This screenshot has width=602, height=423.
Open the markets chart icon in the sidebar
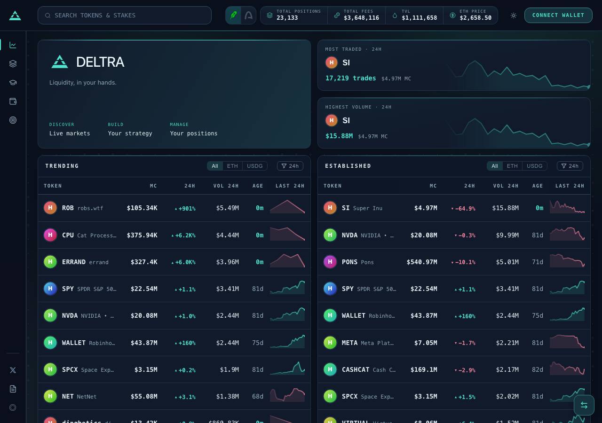(x=13, y=45)
